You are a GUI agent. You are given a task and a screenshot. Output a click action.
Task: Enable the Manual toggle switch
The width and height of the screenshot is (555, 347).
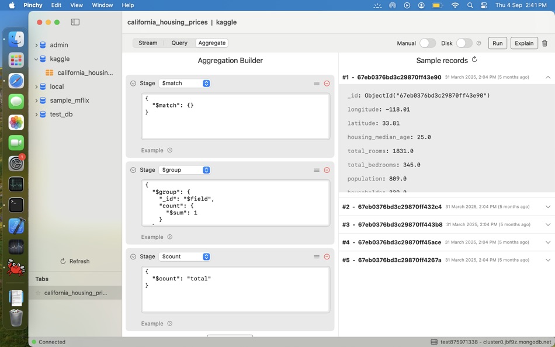[427, 43]
